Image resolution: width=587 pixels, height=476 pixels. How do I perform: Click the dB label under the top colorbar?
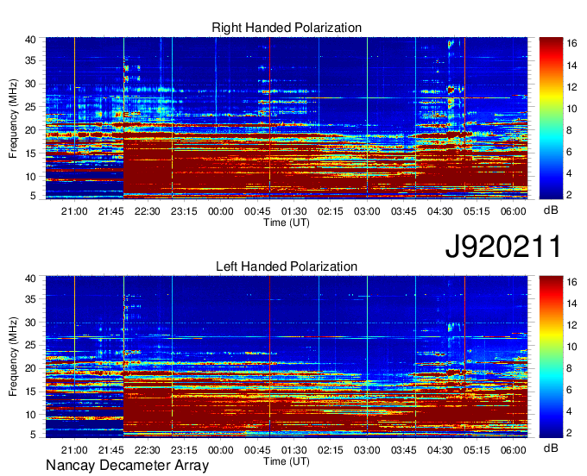[551, 210]
